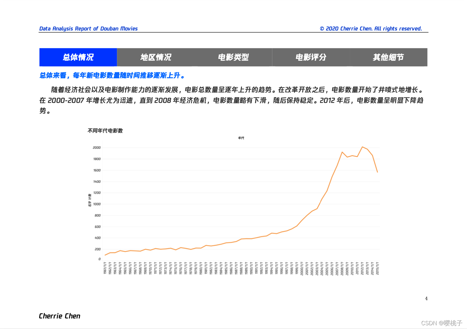
Task: Click the x-axis label 2000/1/1
Action: click(x=302, y=269)
